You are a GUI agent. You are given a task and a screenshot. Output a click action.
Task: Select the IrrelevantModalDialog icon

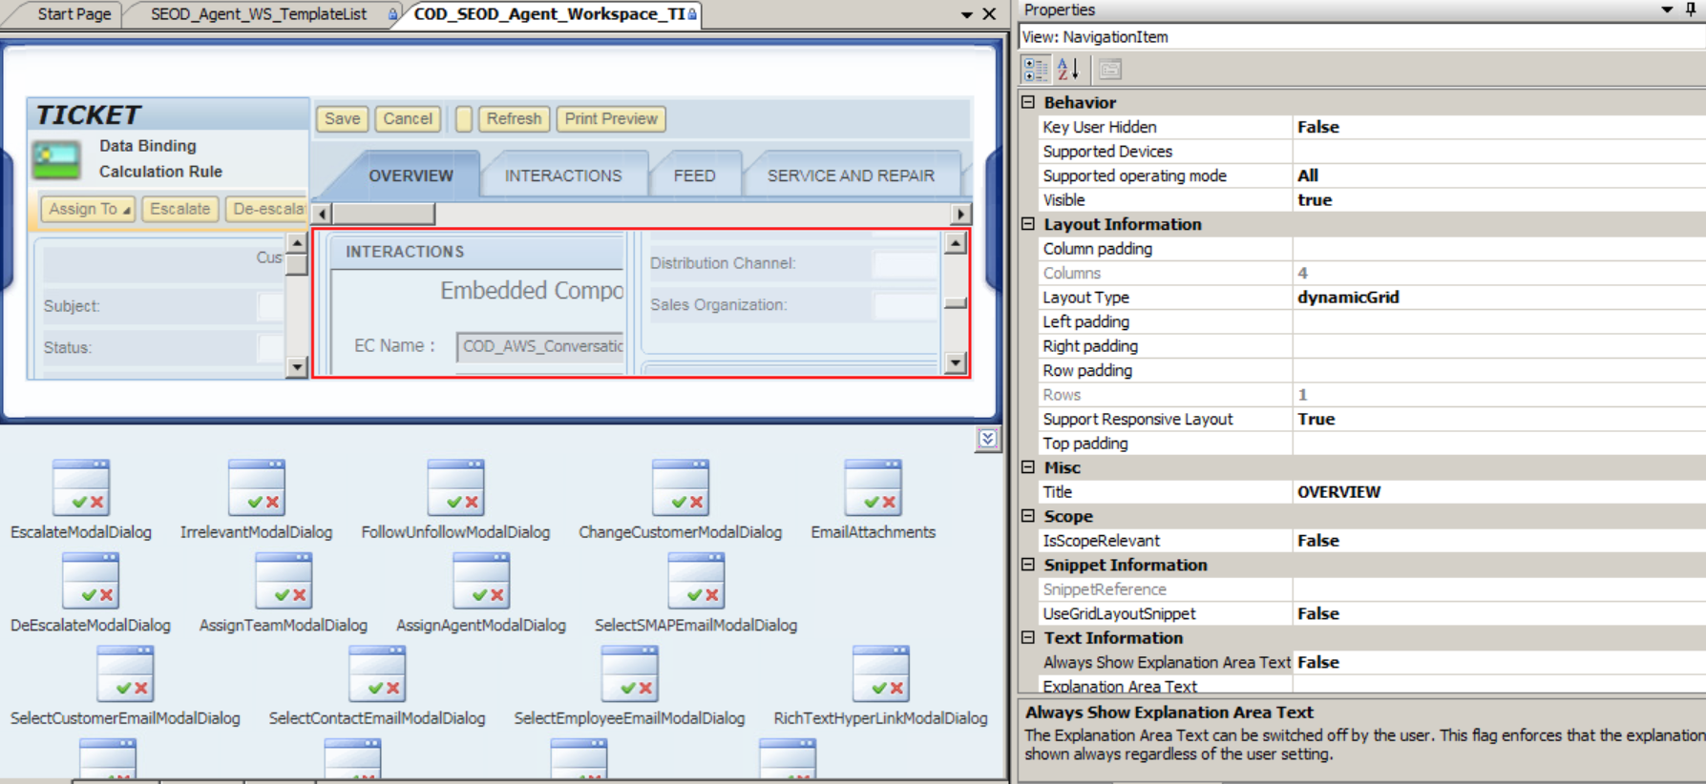pos(257,488)
